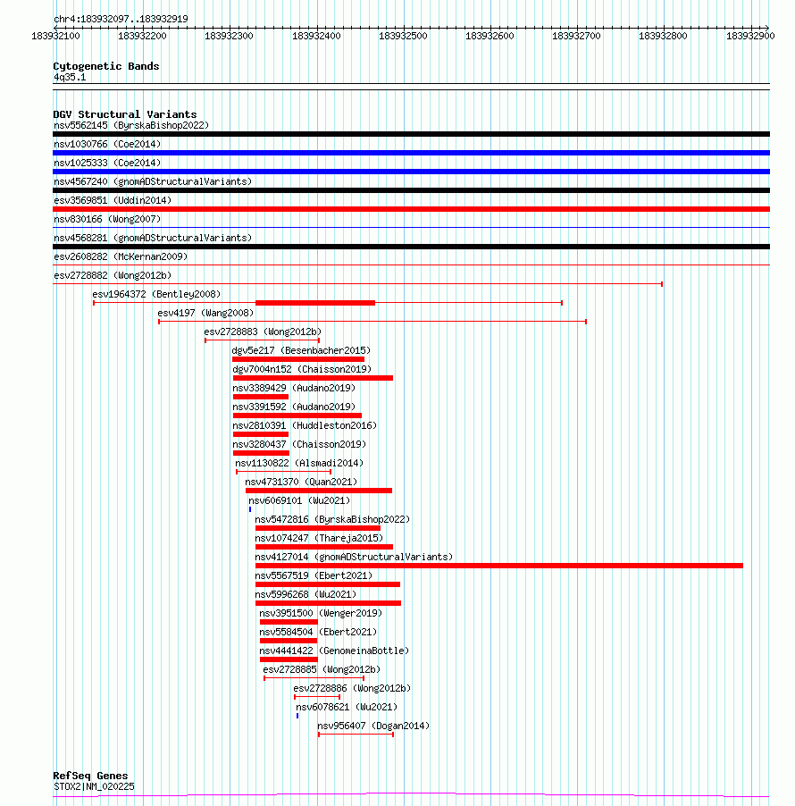Click the esv3569851 (Uddin2014) label
795x806 pixels.
coord(113,200)
